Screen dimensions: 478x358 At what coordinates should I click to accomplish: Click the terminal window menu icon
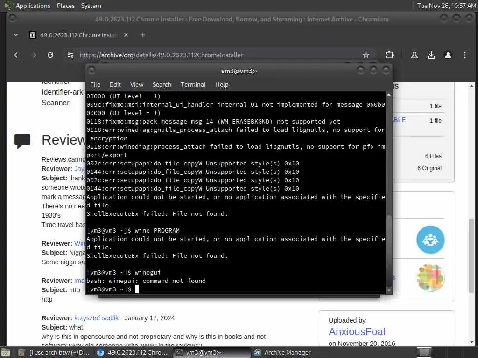pyautogui.click(x=91, y=71)
